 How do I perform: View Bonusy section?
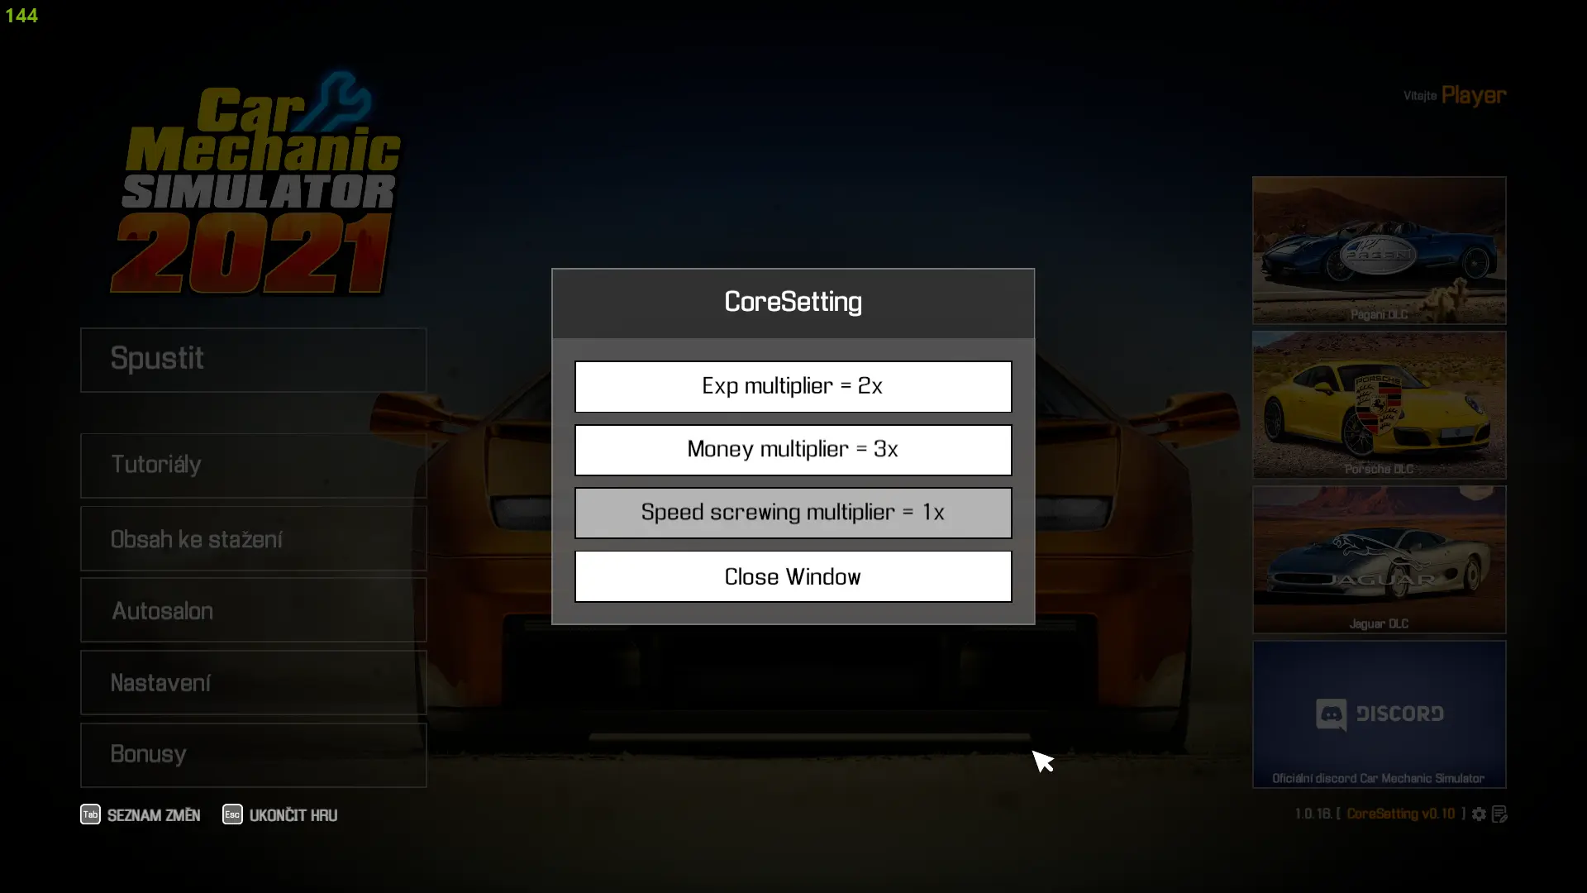[x=253, y=753]
